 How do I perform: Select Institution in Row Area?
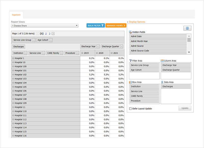point(144,86)
